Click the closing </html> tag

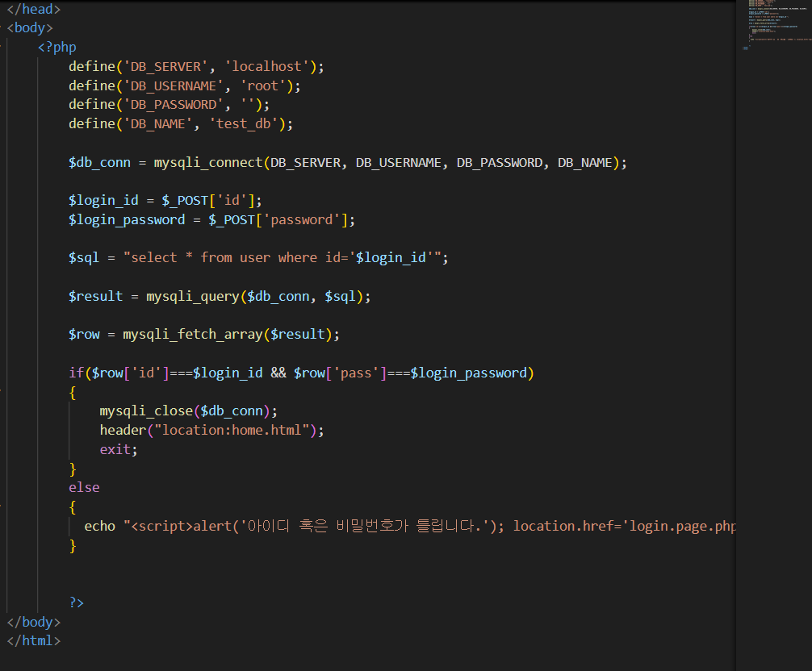pos(33,640)
